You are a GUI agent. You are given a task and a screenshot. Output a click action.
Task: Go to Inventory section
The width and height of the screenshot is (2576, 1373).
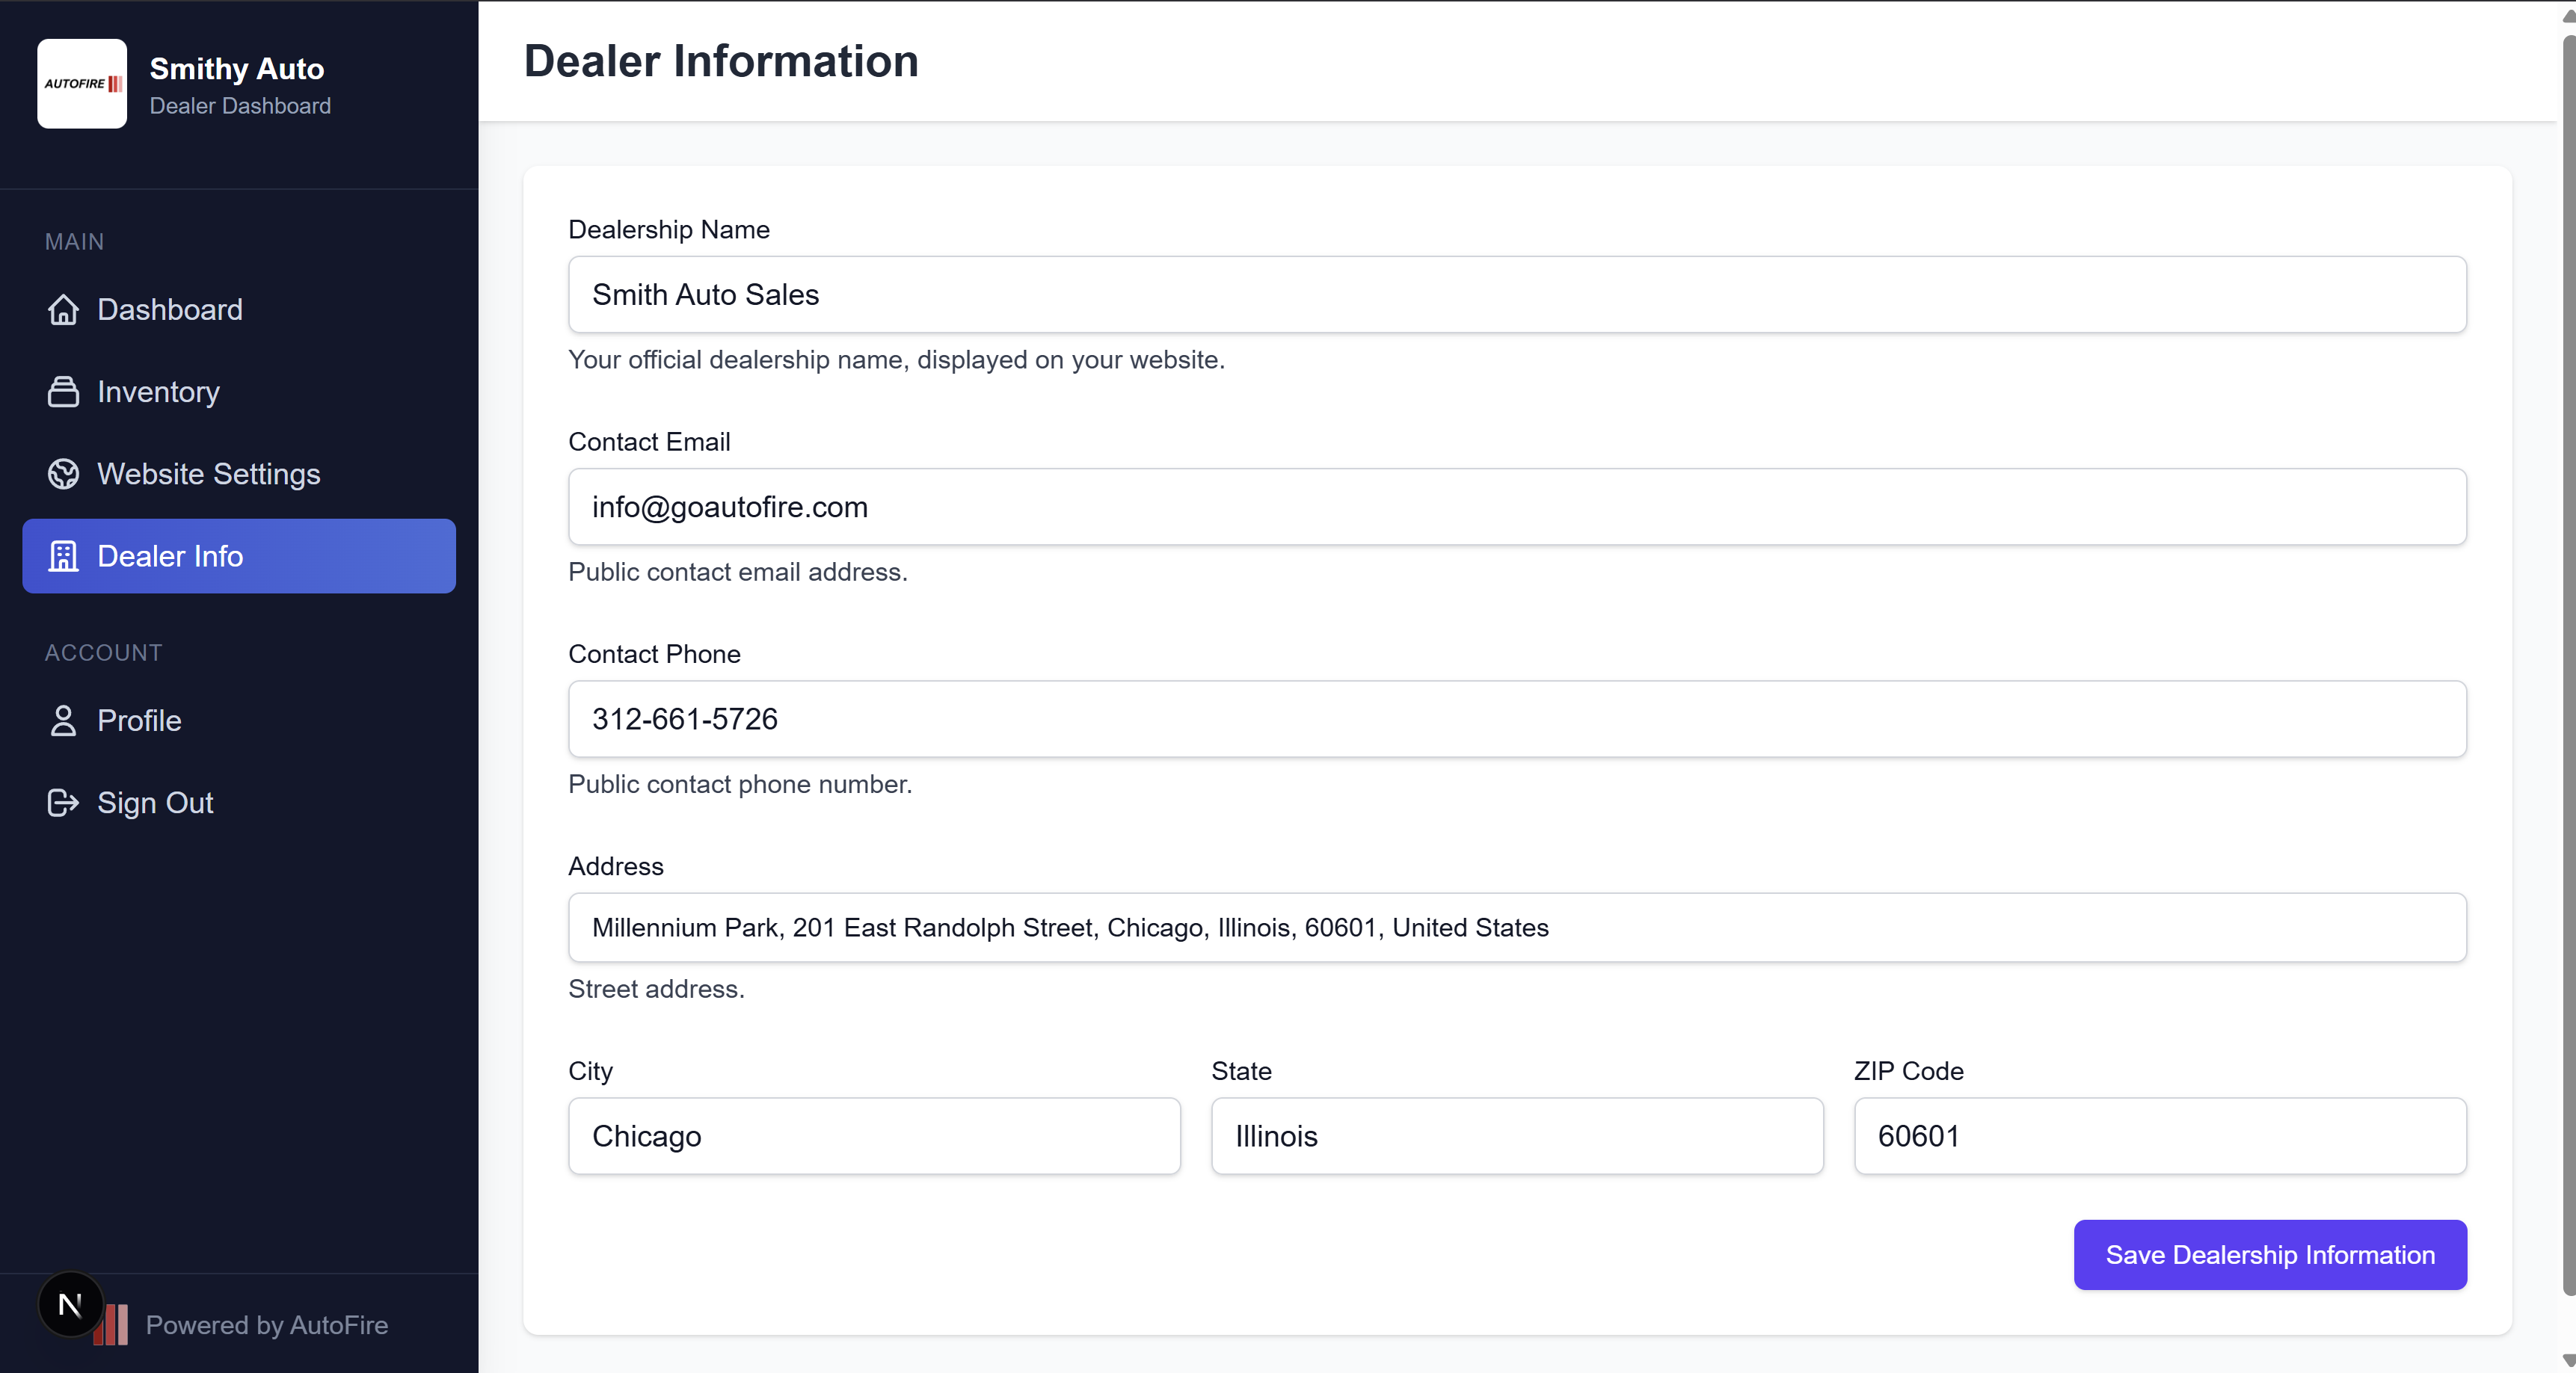[x=158, y=392]
